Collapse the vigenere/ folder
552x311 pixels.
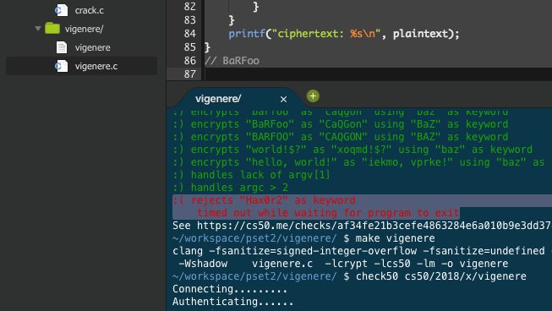click(38, 29)
